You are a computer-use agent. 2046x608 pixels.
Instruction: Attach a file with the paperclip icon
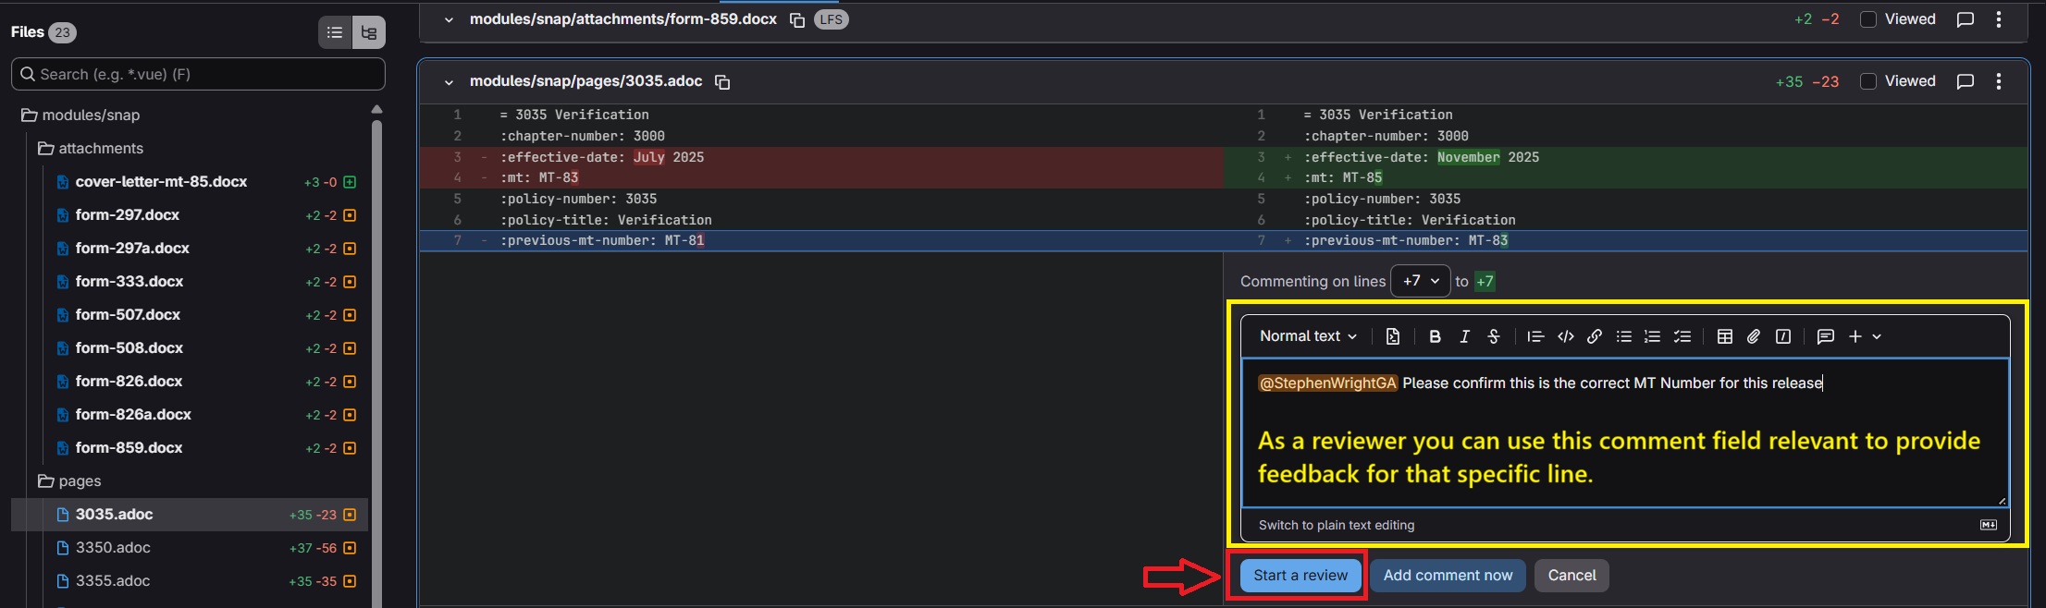point(1753,336)
